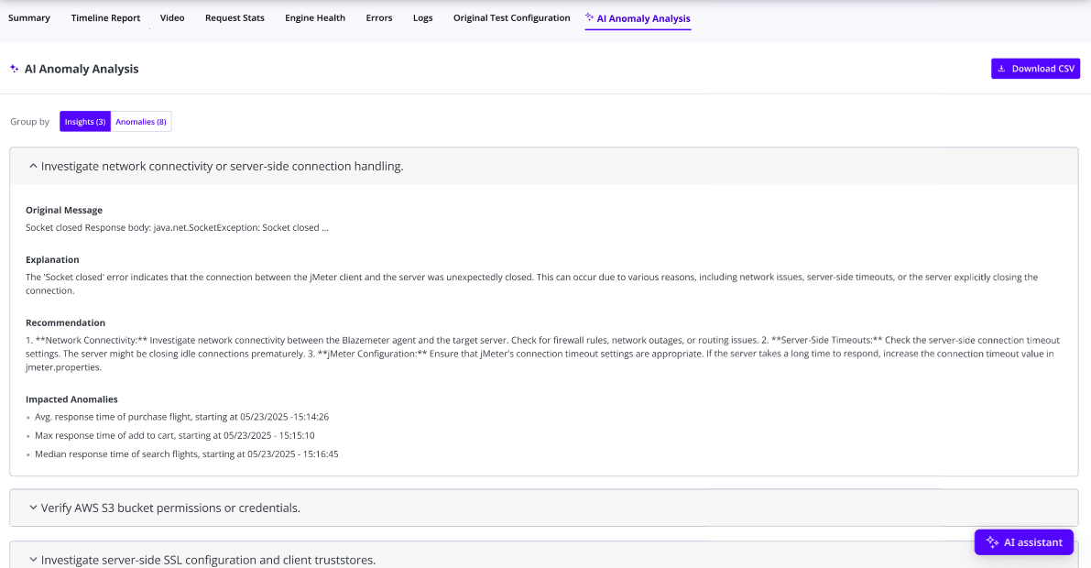Switch to the Timeline Report tab
Image resolution: width=1091 pixels, height=568 pixels.
click(105, 18)
